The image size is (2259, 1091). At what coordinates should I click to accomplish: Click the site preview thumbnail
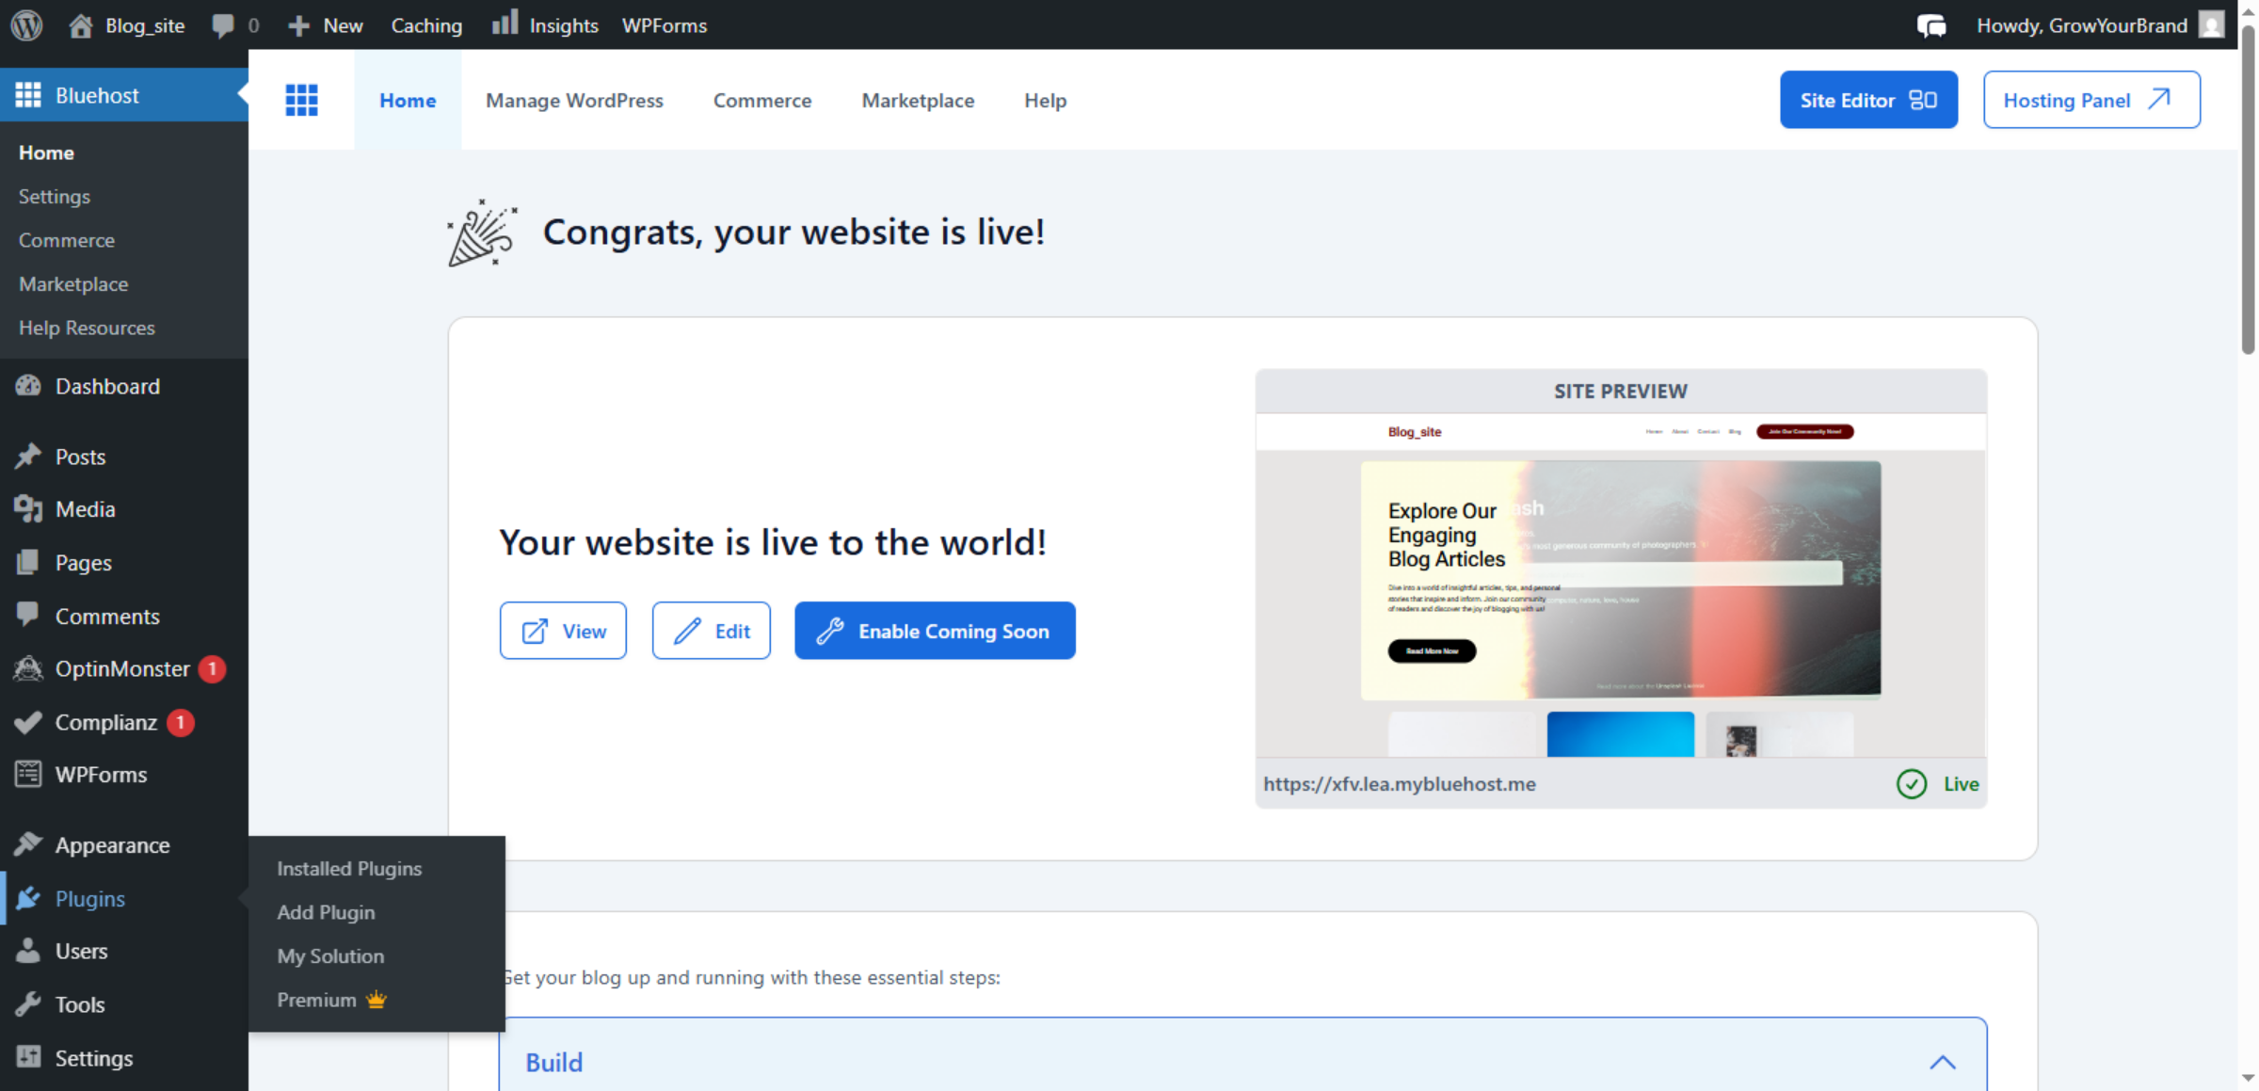(1620, 584)
